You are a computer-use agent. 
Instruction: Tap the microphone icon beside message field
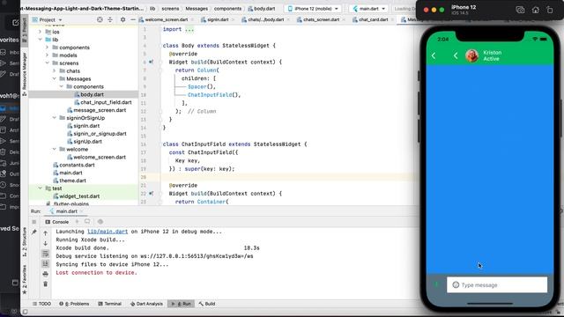[x=436, y=284]
